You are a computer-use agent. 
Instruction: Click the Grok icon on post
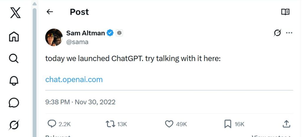[277, 33]
